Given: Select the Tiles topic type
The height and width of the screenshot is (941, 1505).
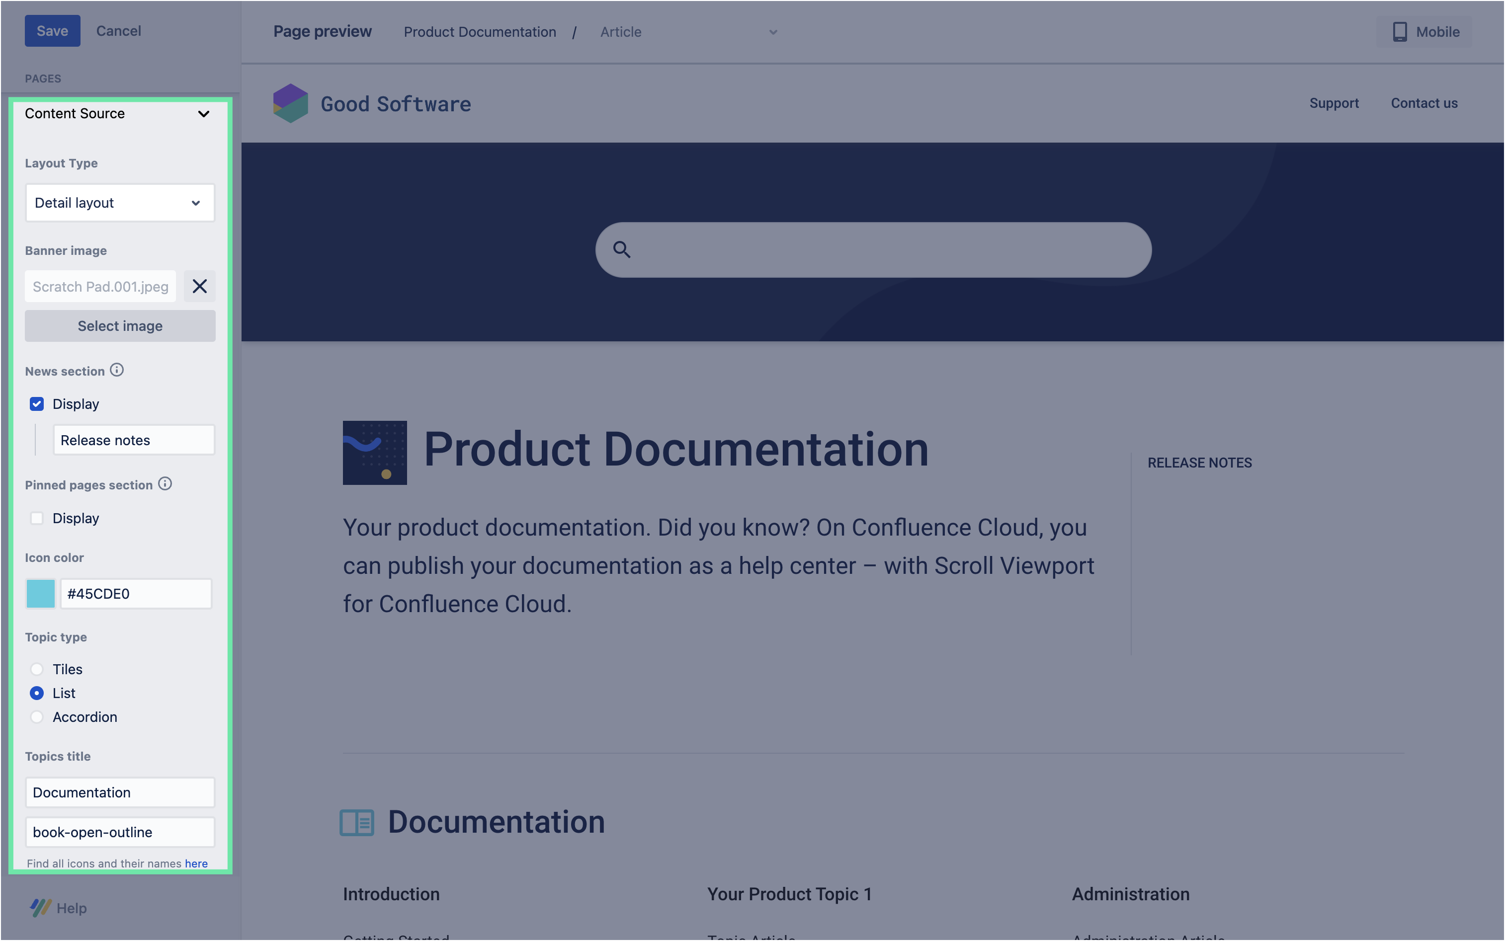Looking at the screenshot, I should (37, 669).
